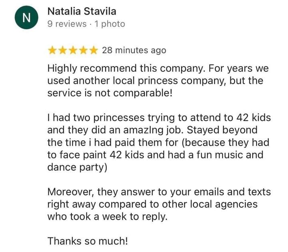Click the 'right away compared to' line

(x=152, y=204)
